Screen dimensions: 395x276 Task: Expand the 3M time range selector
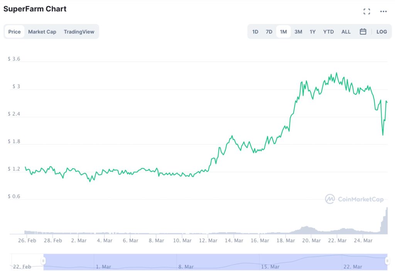coord(298,32)
